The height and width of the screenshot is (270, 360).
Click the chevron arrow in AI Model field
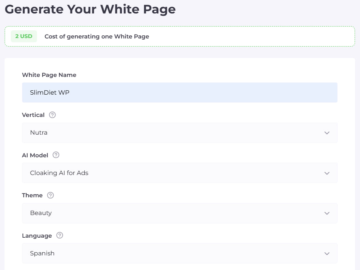327,173
